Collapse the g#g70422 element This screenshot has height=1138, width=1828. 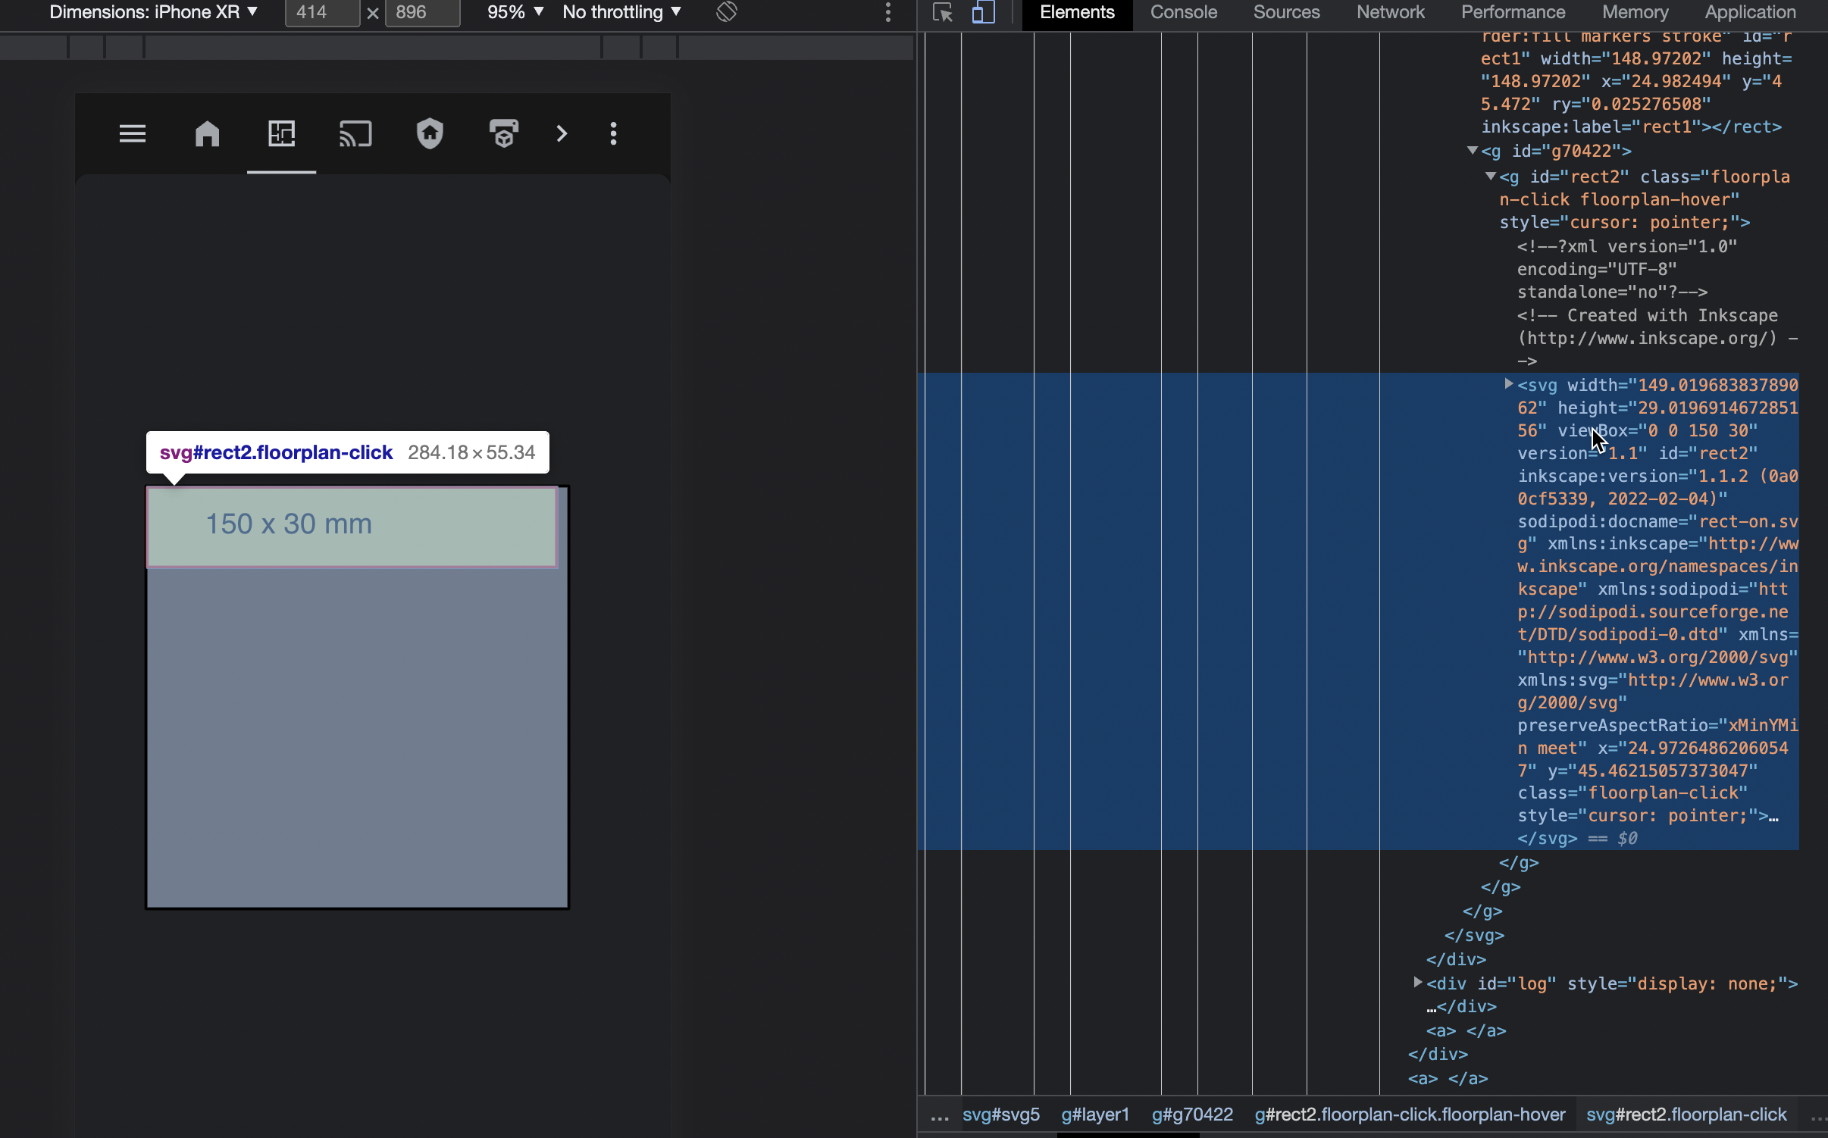coord(1472,151)
